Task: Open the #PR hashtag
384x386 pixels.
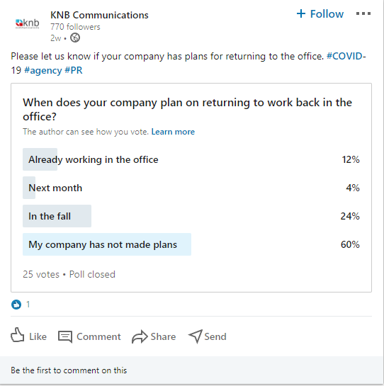Action: pyautogui.click(x=74, y=70)
